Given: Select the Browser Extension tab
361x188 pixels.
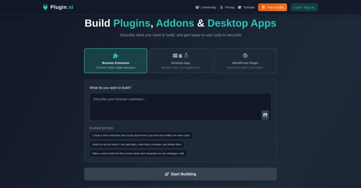Looking at the screenshot, I should [116, 61].
